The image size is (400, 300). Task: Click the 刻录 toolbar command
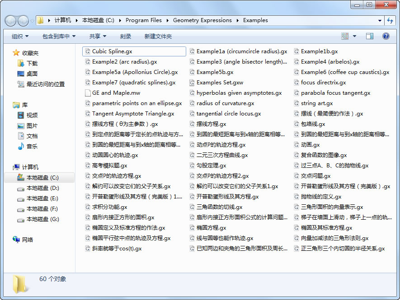pos(126,37)
